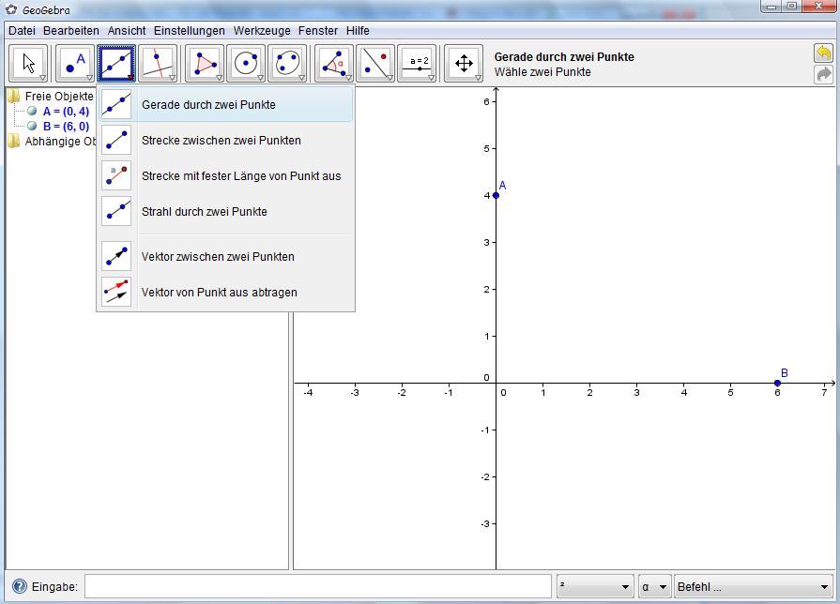Viewport: 840px width, 604px height.
Task: Open the superscript ² symbol dropdown
Action: click(x=595, y=587)
